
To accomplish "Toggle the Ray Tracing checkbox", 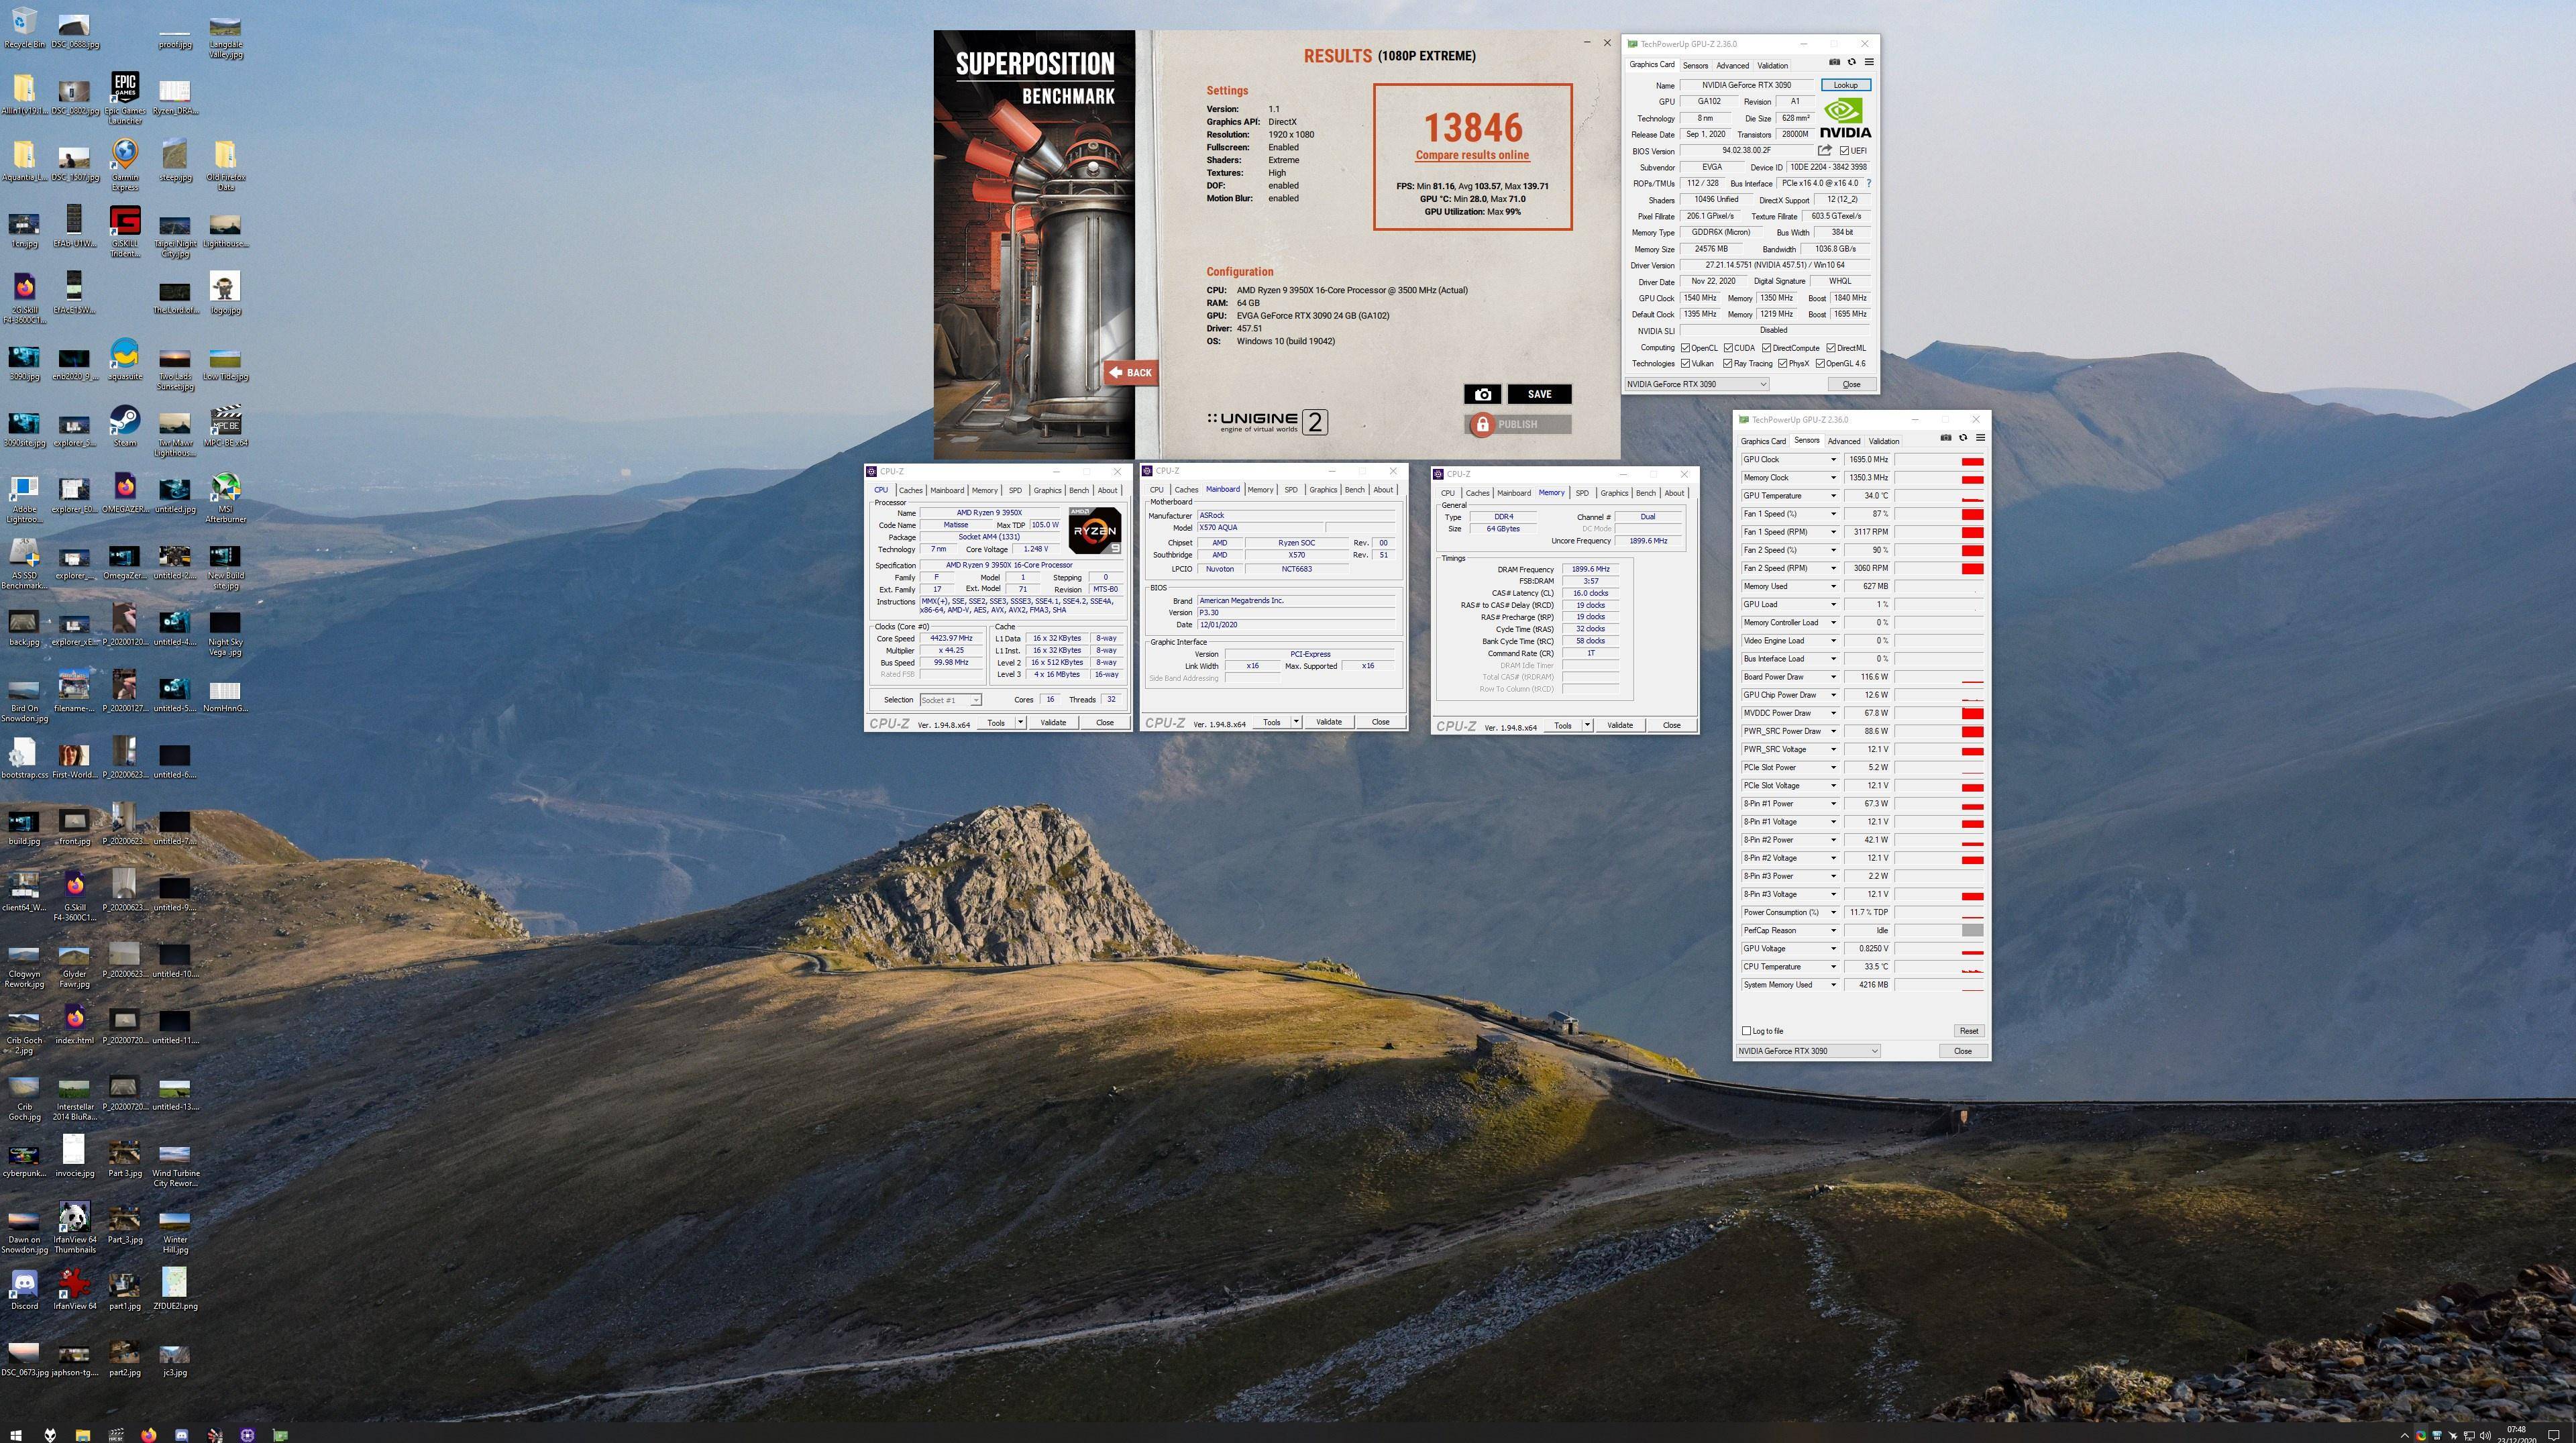I will click(1728, 363).
